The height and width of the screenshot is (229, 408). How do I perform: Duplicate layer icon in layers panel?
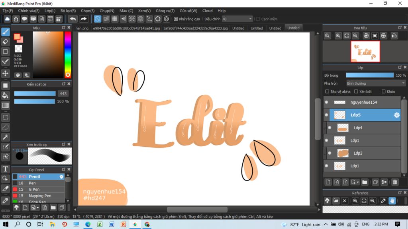375,182
